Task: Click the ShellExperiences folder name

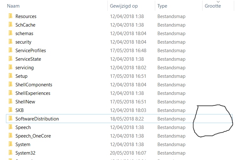Action: tap(33, 93)
